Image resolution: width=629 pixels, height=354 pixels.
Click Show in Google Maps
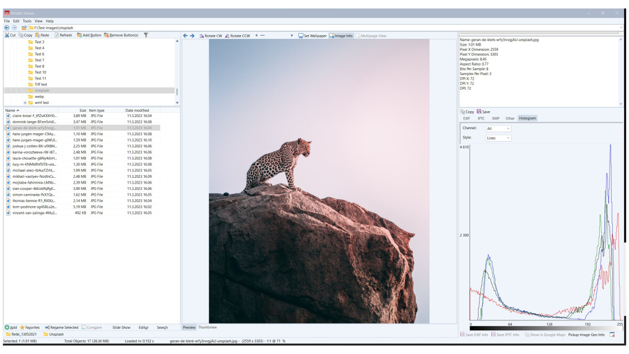(545, 335)
